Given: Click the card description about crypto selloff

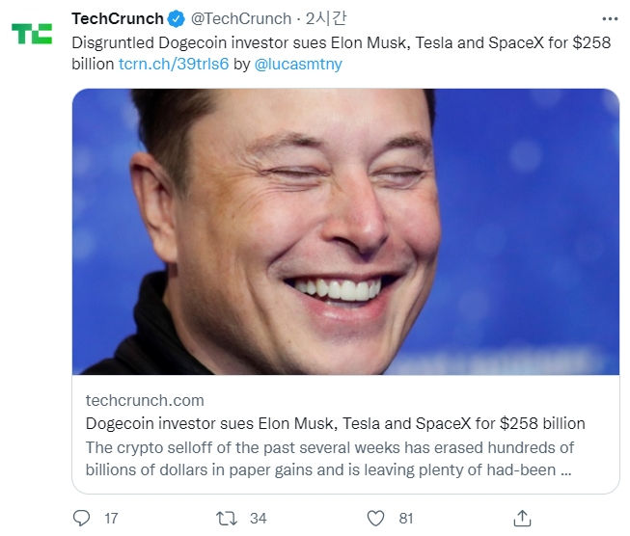Looking at the screenshot, I should coord(330,459).
